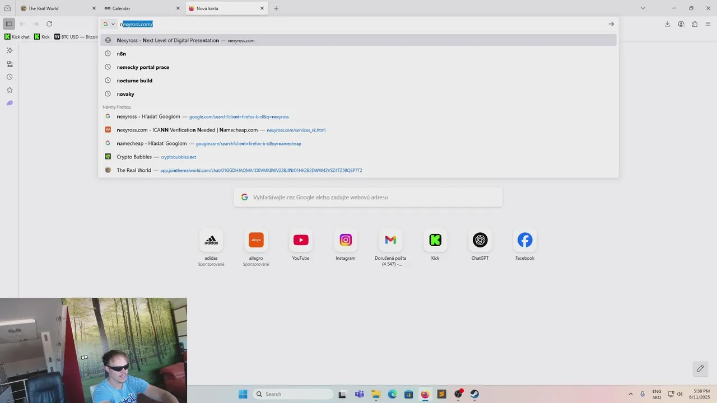Open Bookmarks star in the sidebar
The image size is (717, 403).
coord(10,90)
